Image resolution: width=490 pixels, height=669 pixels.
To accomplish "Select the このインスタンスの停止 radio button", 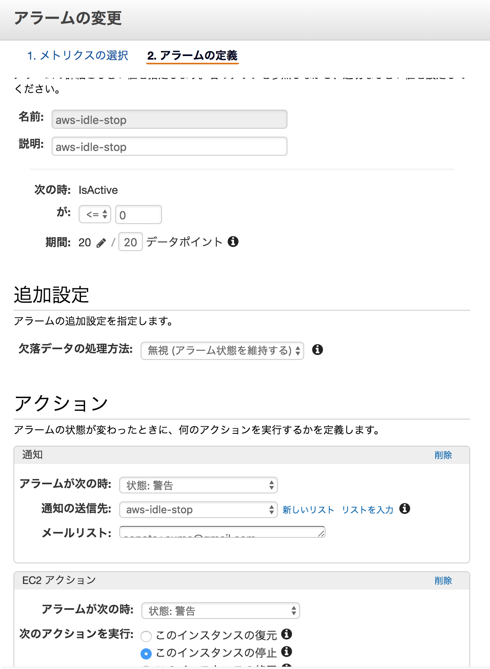I will pyautogui.click(x=146, y=654).
